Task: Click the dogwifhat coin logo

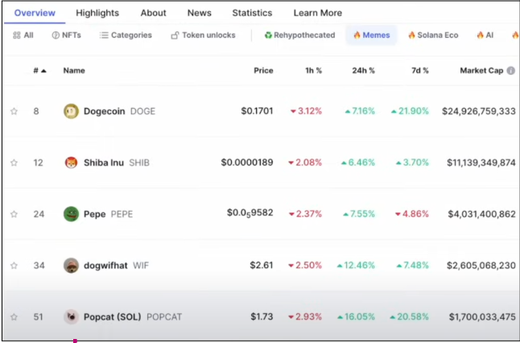Action: point(71,266)
